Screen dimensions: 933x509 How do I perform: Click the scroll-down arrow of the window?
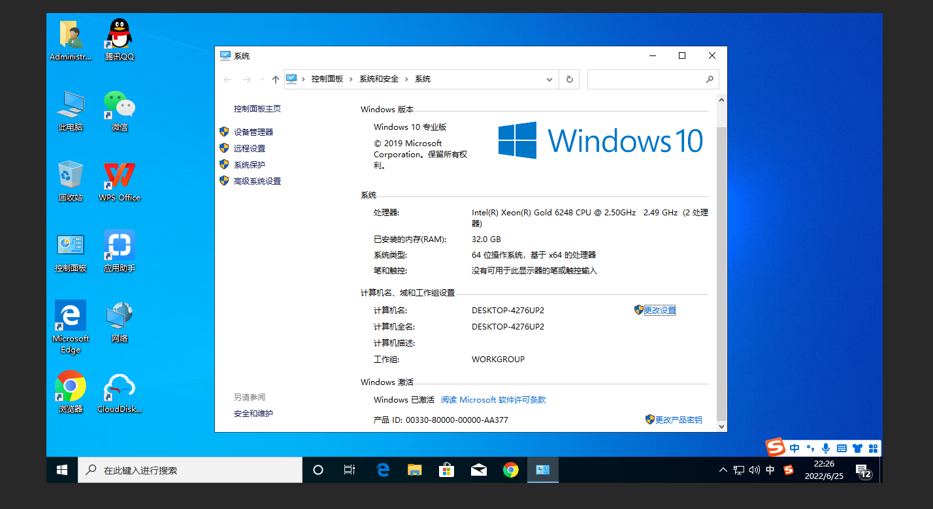(721, 426)
